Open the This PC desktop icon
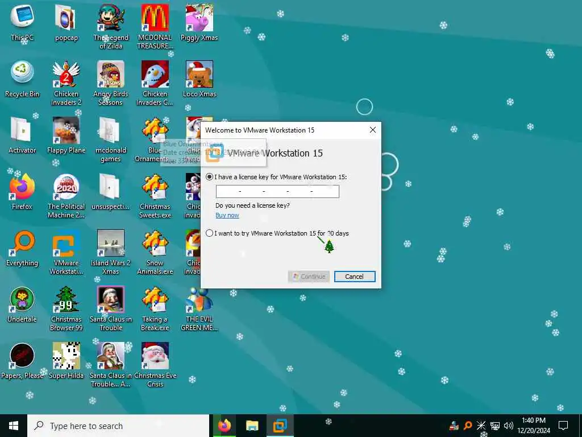Viewport: 582px width, 437px height. (22, 23)
